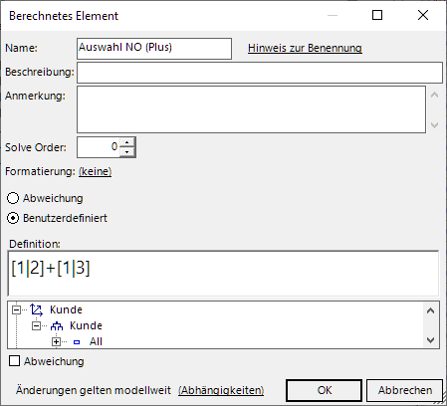447x406 pixels.
Task: Select the Benutzerdefiniert radio button
Action: click(x=13, y=218)
